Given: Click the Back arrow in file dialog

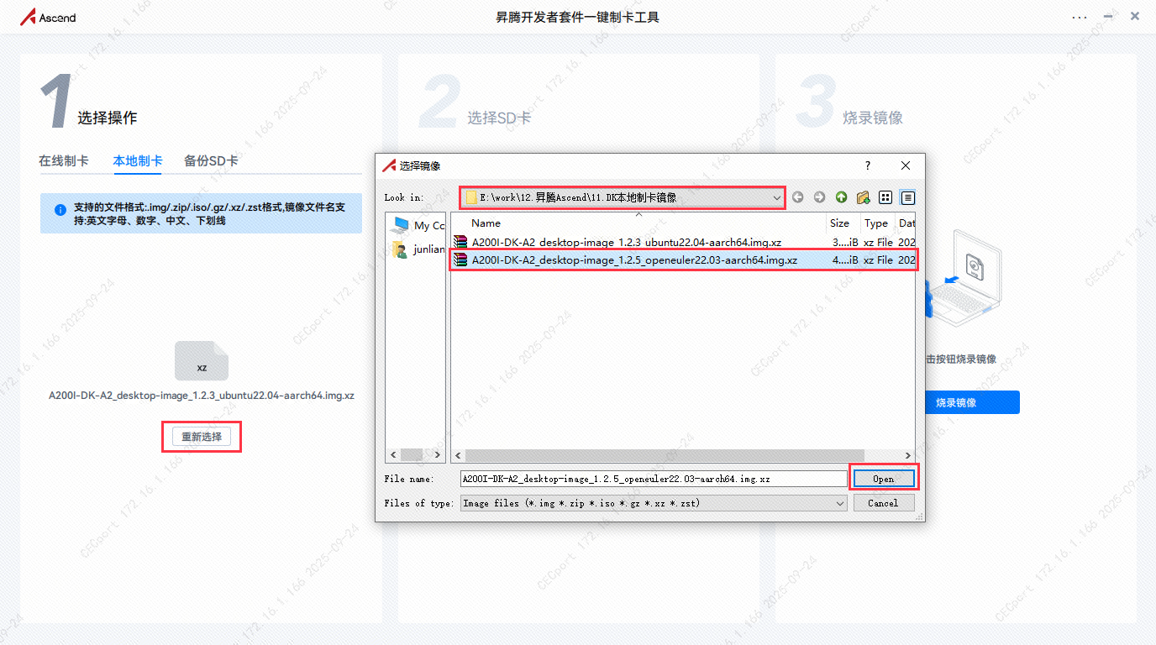Looking at the screenshot, I should 797,197.
